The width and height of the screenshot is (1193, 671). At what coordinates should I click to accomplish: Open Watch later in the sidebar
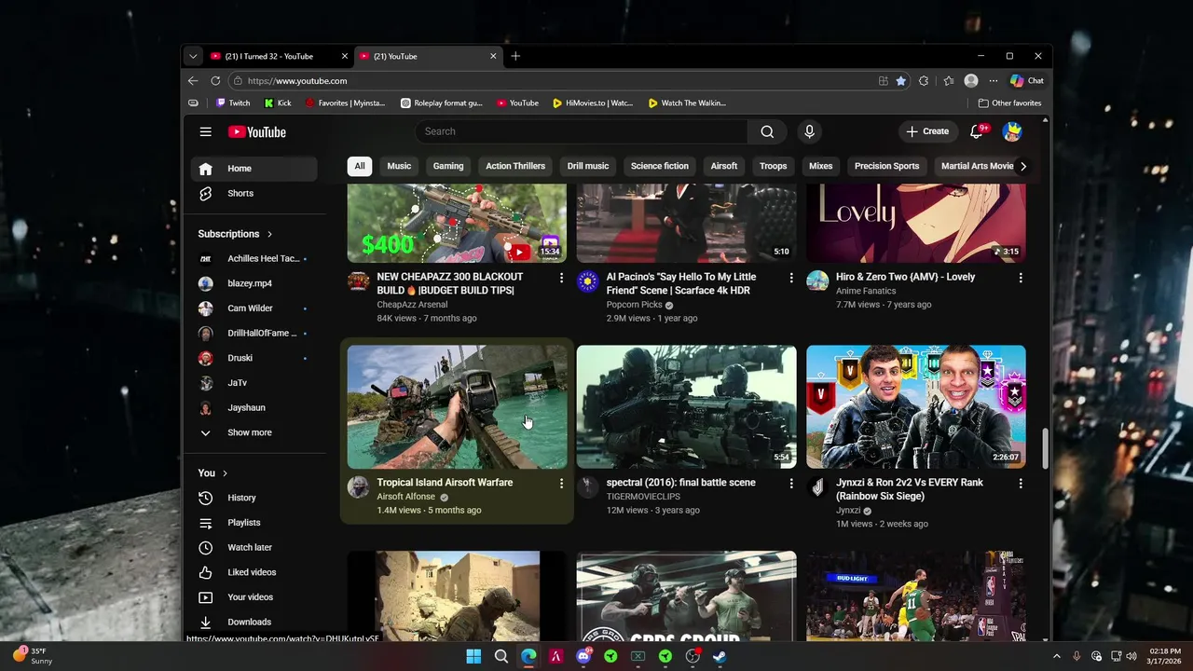point(254,547)
